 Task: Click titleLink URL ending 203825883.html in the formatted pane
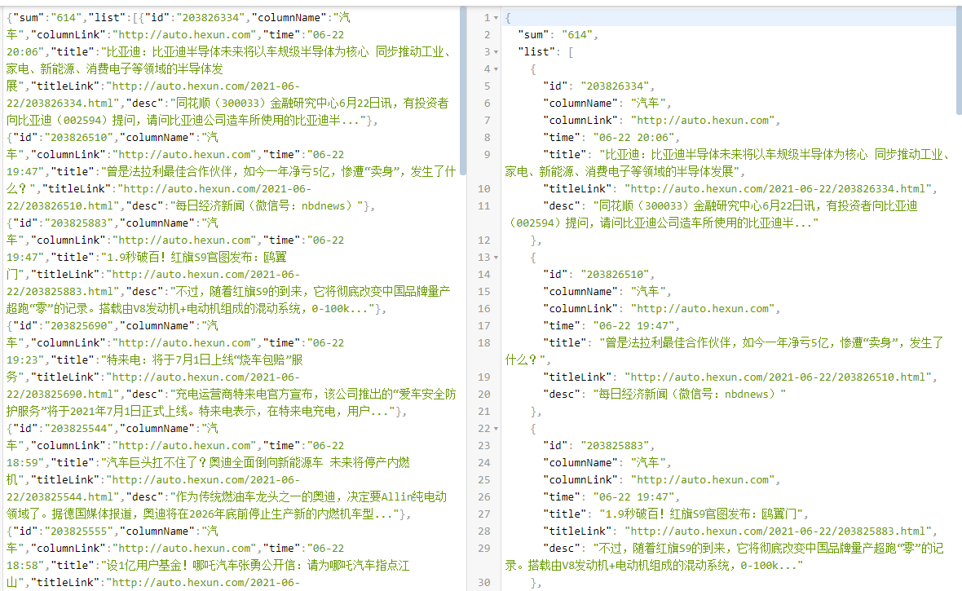pyautogui.click(x=778, y=532)
